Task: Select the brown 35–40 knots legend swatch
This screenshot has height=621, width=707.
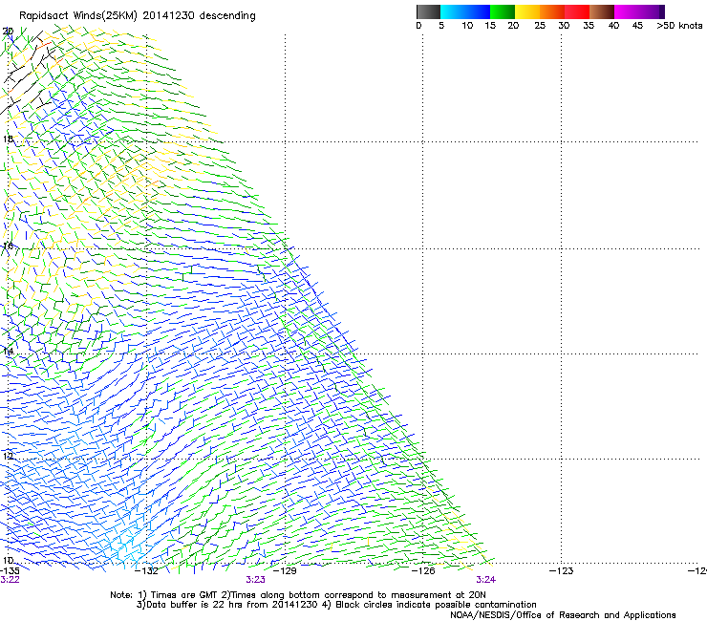Action: click(602, 11)
